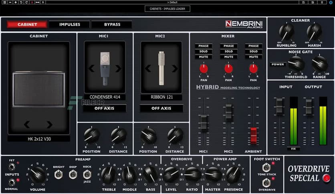Viewport: 335px width, 194px height.
Task: Toggle the TONE STACK foot switch
Action: coord(266,168)
